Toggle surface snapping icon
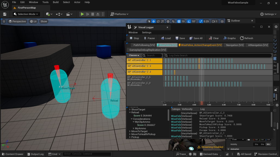Image resolution: width=280 pixels, height=157 pixels. pos(173,21)
